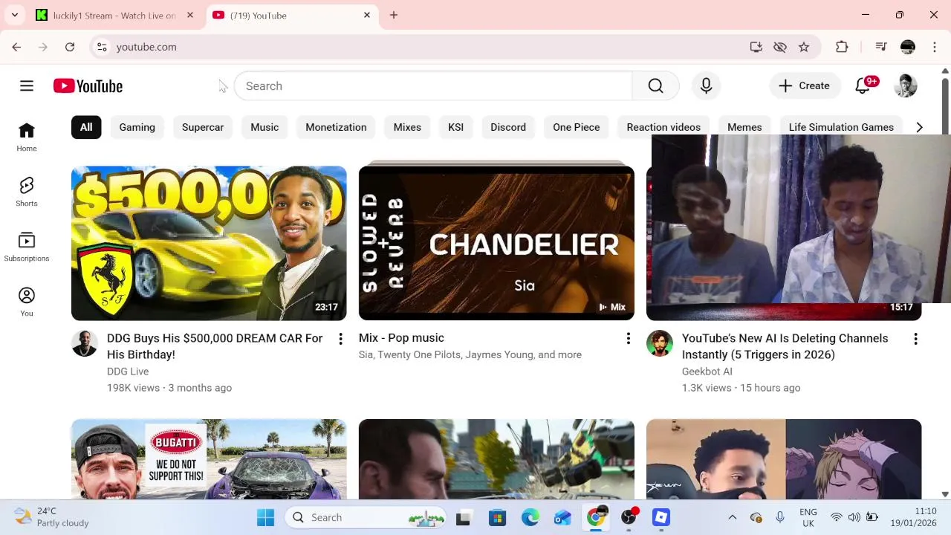The image size is (951, 535).
Task: Select the Music chip
Action: [264, 127]
